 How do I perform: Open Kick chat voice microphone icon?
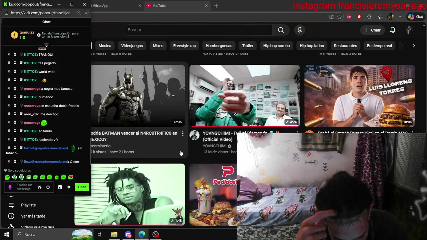(10, 187)
